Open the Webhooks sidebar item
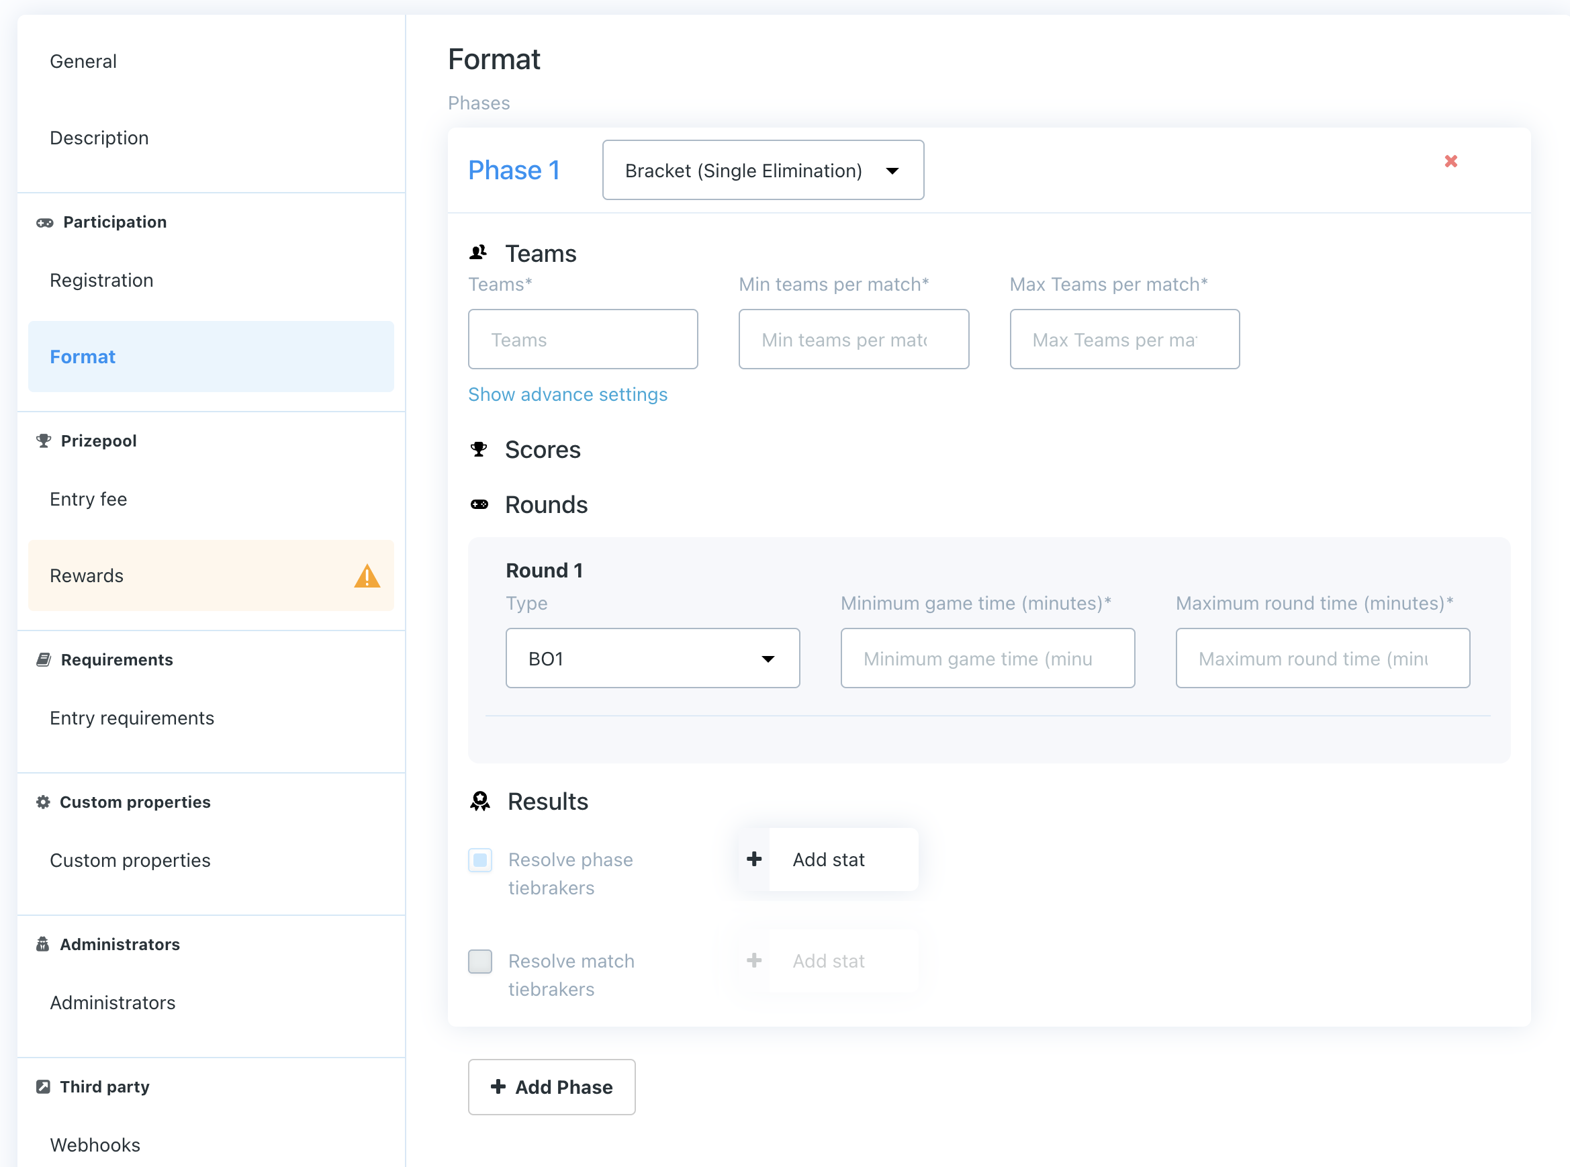The height and width of the screenshot is (1167, 1570). (x=95, y=1144)
